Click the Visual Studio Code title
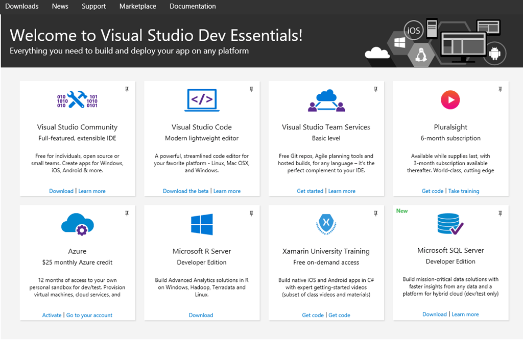Viewport: 523px width, 340px height. pyautogui.click(x=201, y=127)
